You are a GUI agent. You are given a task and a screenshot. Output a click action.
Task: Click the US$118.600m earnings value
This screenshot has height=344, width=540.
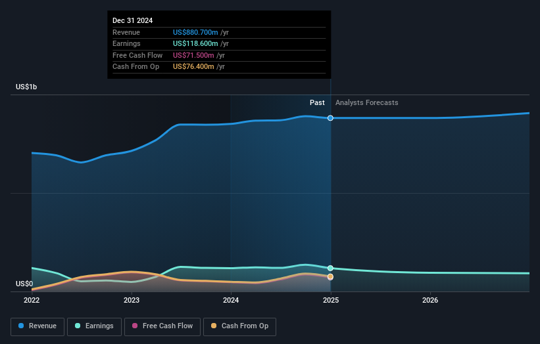coord(195,43)
